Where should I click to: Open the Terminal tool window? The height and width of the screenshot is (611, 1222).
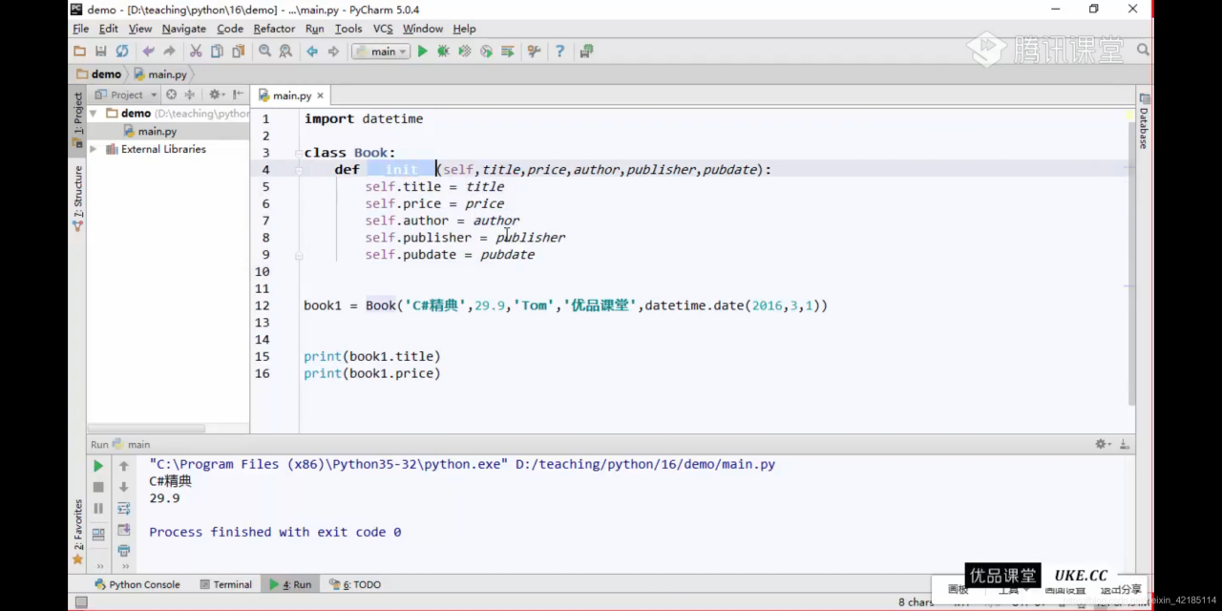pos(226,584)
